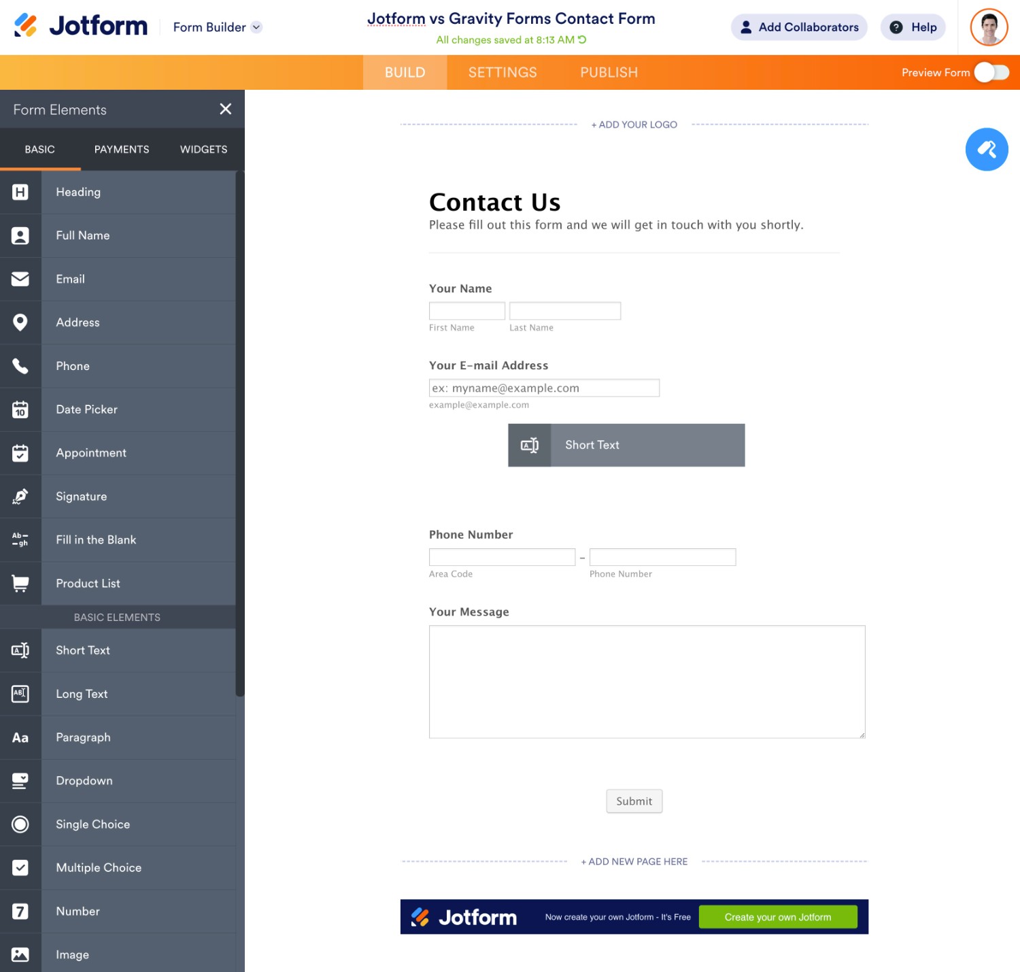Select the Heading element icon
The height and width of the screenshot is (972, 1020).
pyautogui.click(x=20, y=192)
